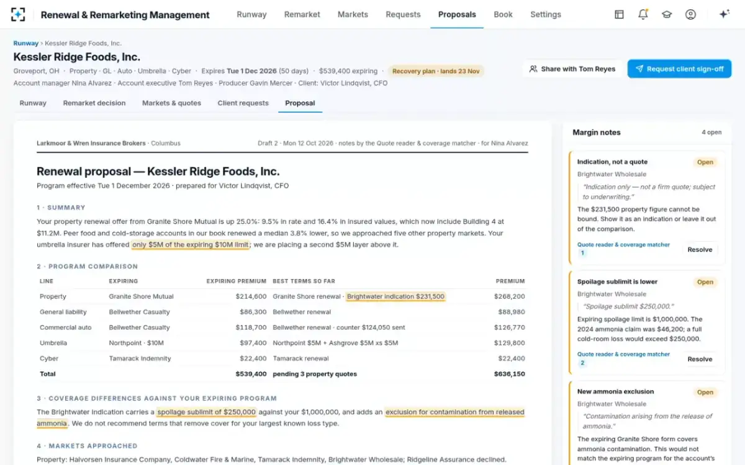The image size is (745, 465).
Task: Open the Markets navigation tab
Action: 353,14
